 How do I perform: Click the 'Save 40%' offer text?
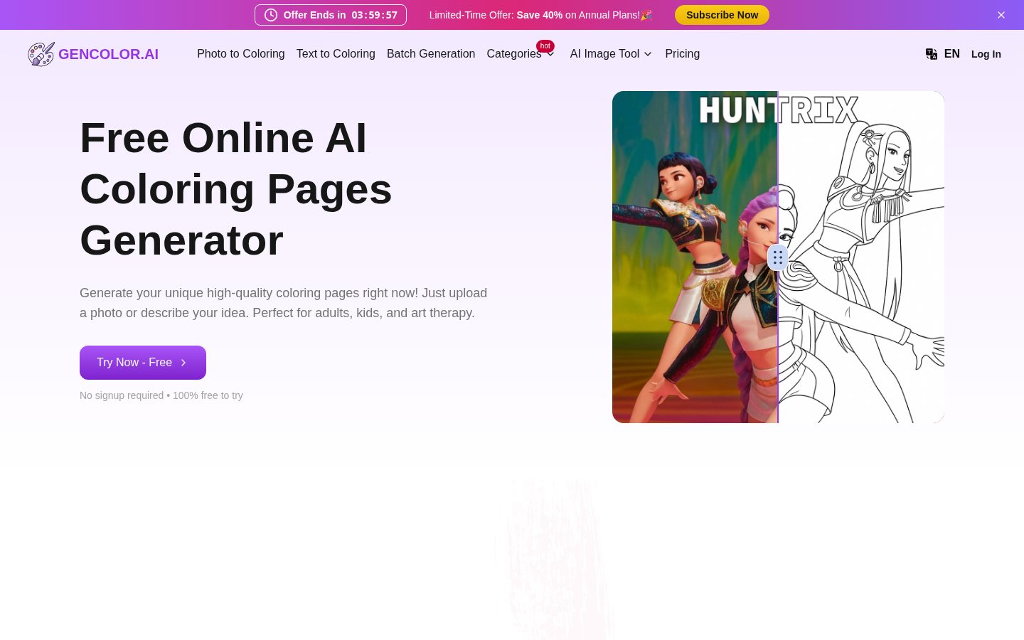[540, 15]
